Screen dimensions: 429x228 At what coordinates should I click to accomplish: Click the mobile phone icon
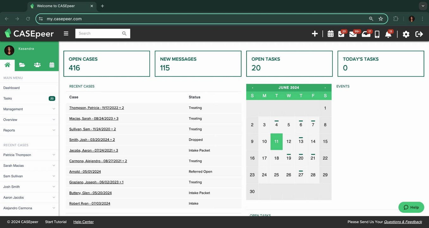pos(377,34)
